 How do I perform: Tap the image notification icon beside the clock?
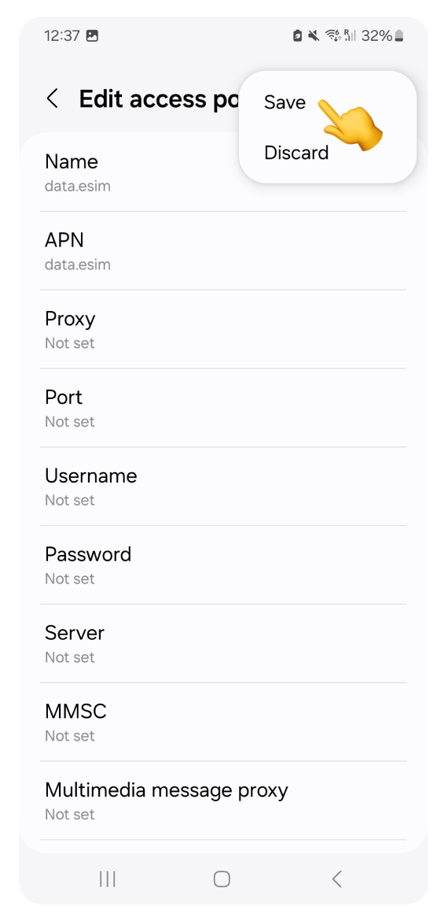tap(92, 36)
